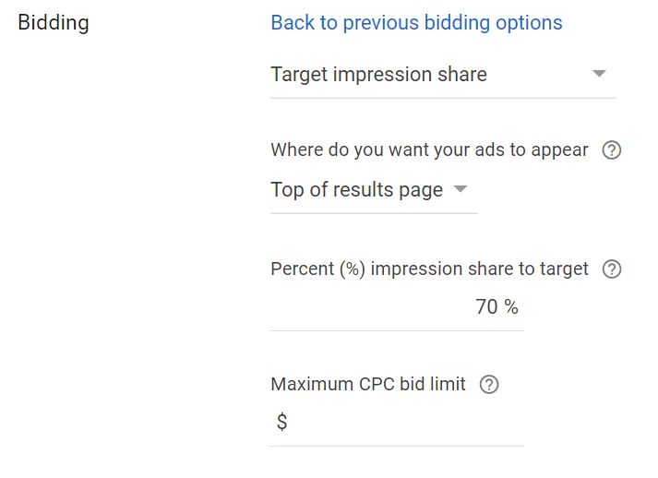Click the Bidding section heading

(54, 23)
